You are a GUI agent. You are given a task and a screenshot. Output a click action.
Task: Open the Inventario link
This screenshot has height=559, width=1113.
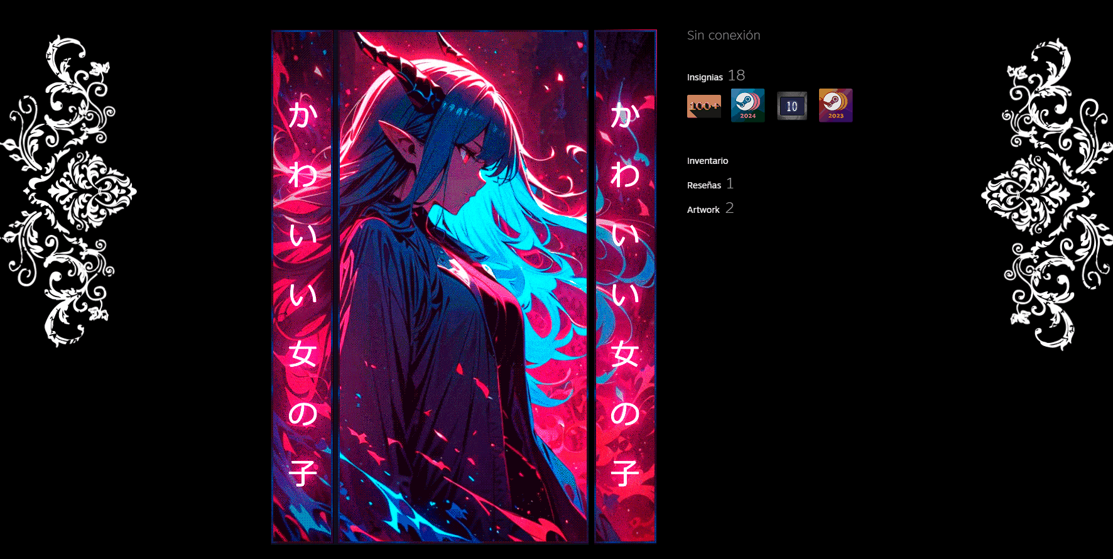(x=707, y=161)
